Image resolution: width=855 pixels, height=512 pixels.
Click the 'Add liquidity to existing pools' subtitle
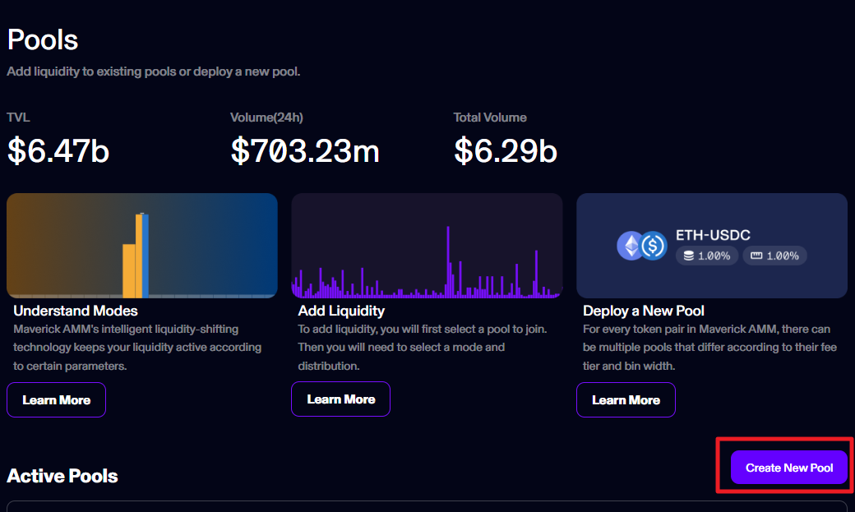click(153, 71)
